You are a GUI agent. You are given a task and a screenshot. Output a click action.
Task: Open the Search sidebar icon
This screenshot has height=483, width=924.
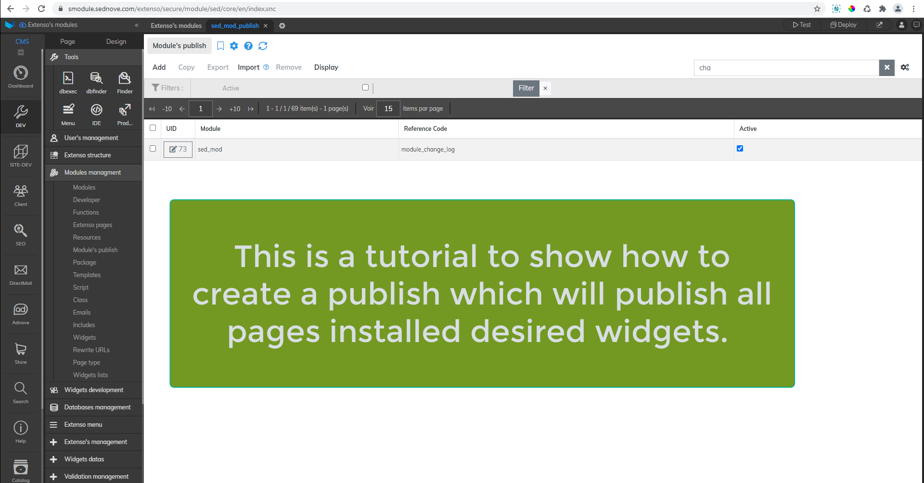tap(21, 393)
